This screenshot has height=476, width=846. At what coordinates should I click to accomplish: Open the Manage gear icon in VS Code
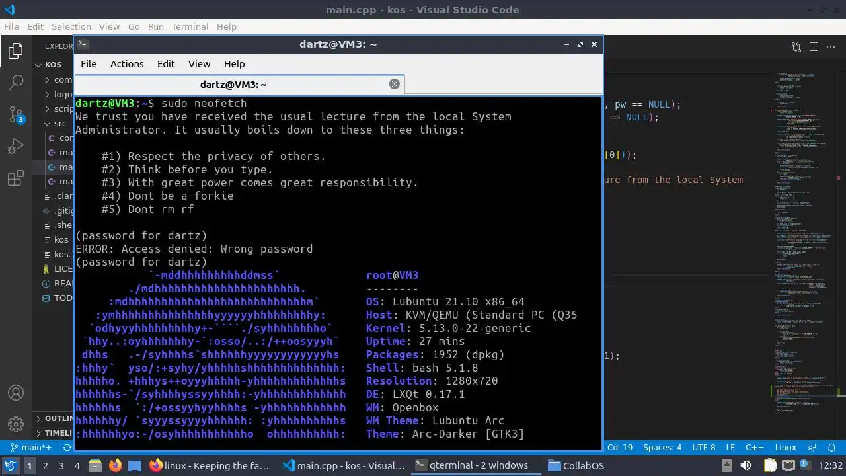point(16,424)
